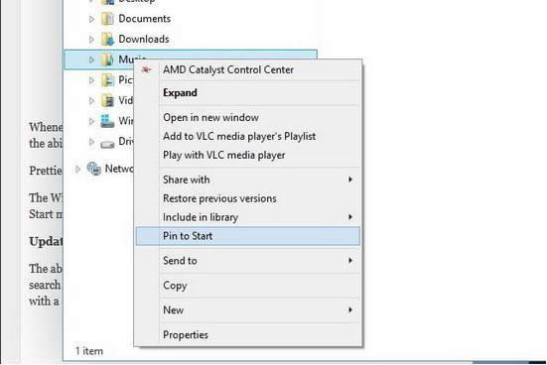
Task: Open the Share with submenu
Action: pos(247,180)
